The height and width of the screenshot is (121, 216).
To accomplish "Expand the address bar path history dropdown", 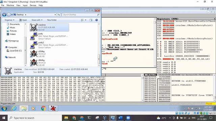I will [x=55, y=15].
